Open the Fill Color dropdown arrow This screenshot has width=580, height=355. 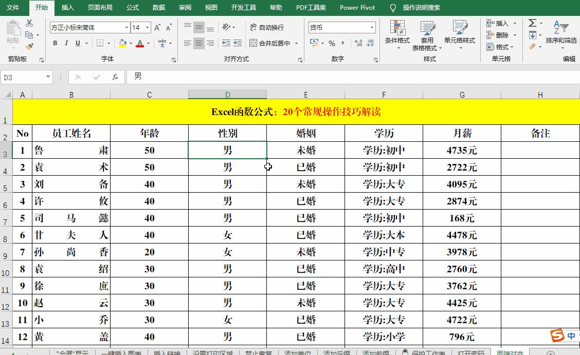[130, 43]
